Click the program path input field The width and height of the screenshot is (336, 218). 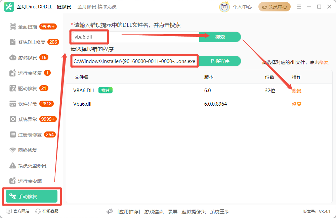point(135,61)
